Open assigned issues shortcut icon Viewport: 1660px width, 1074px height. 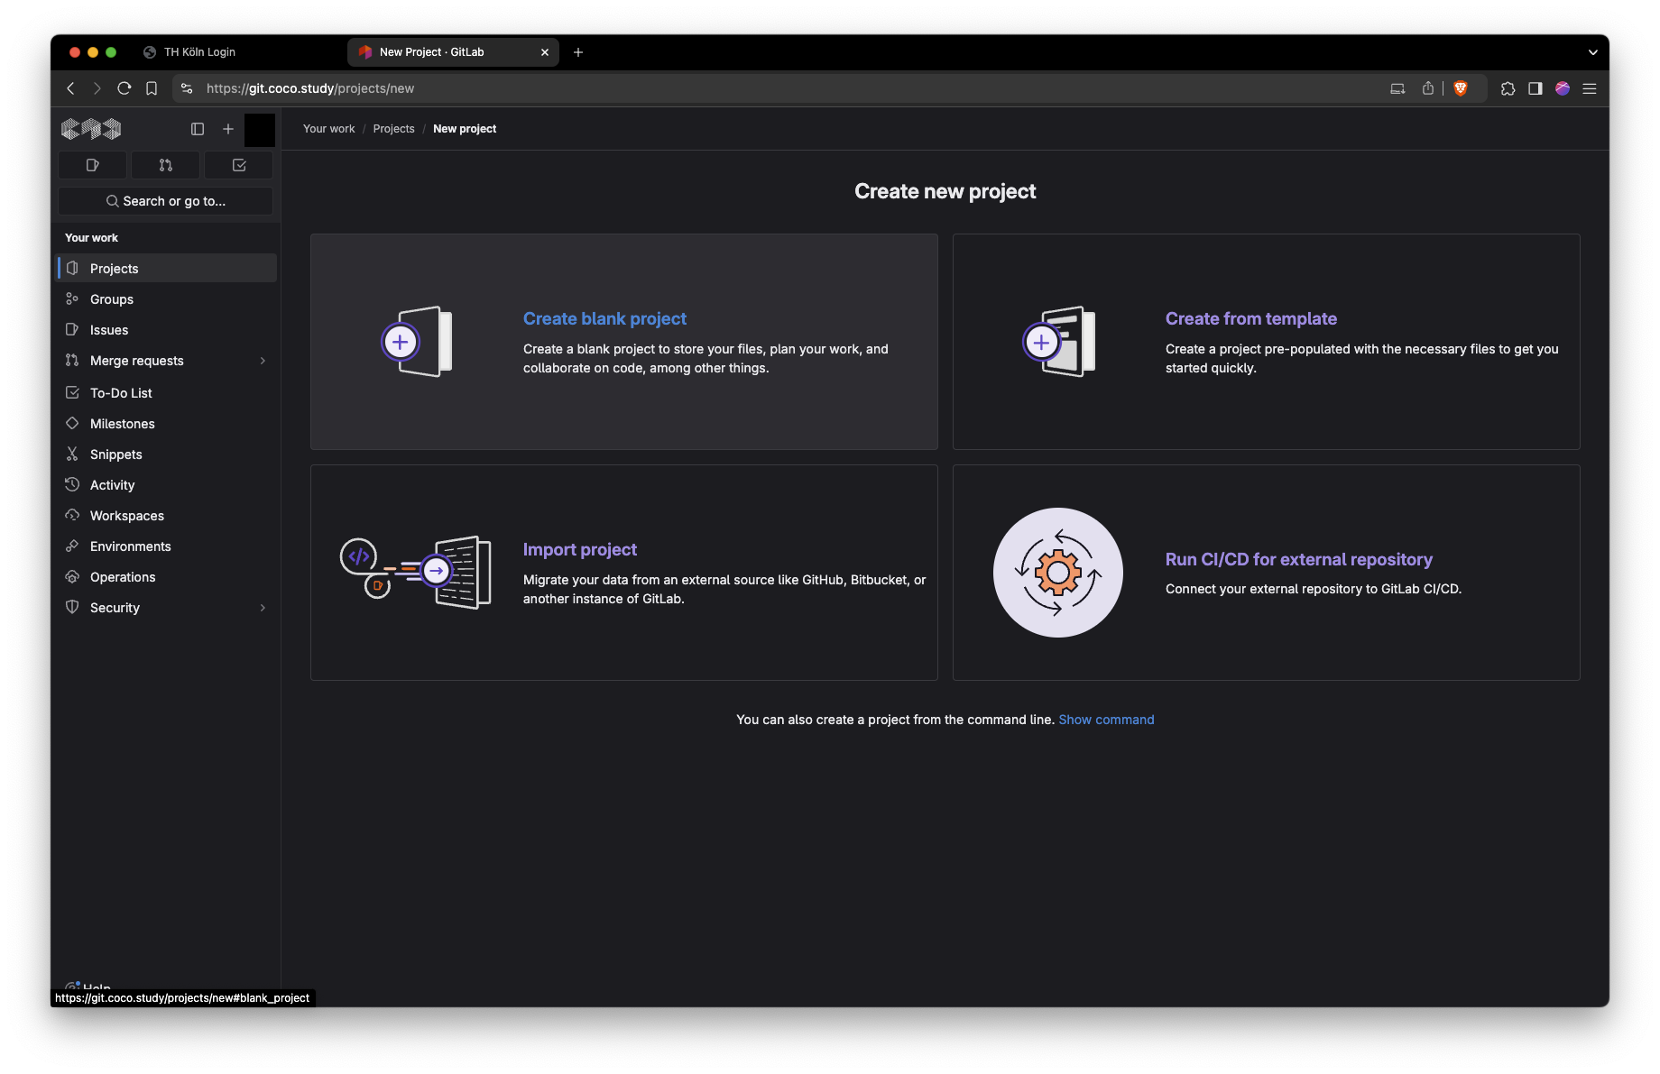pyautogui.click(x=93, y=165)
